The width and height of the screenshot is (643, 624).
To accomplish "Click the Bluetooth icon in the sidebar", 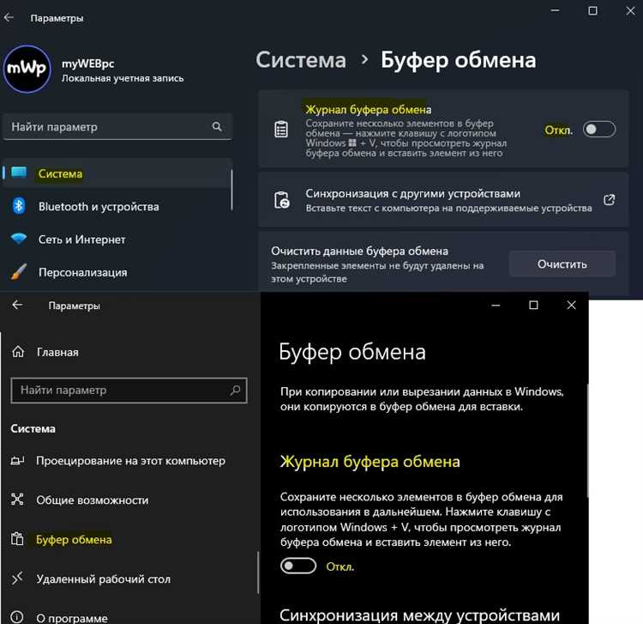I will 19,206.
